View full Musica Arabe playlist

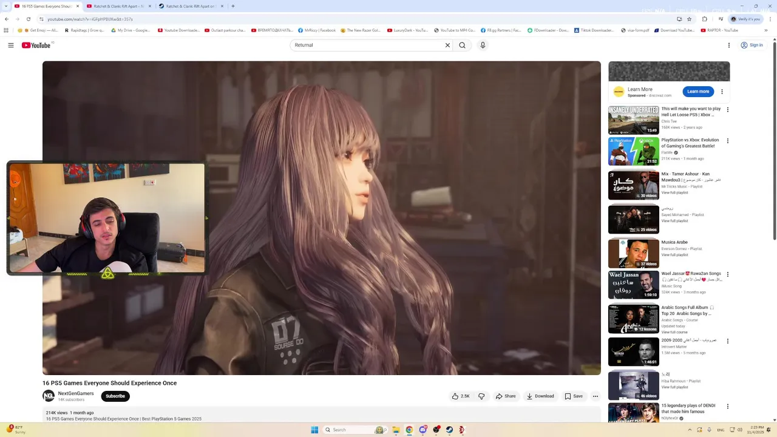(674, 255)
